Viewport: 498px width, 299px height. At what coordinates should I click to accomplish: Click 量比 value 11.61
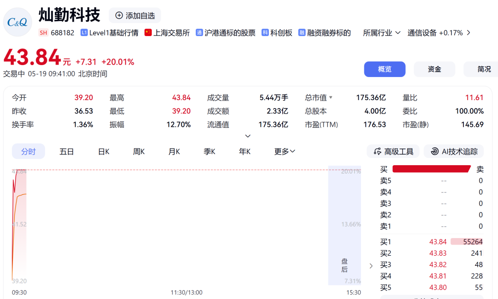(x=474, y=97)
